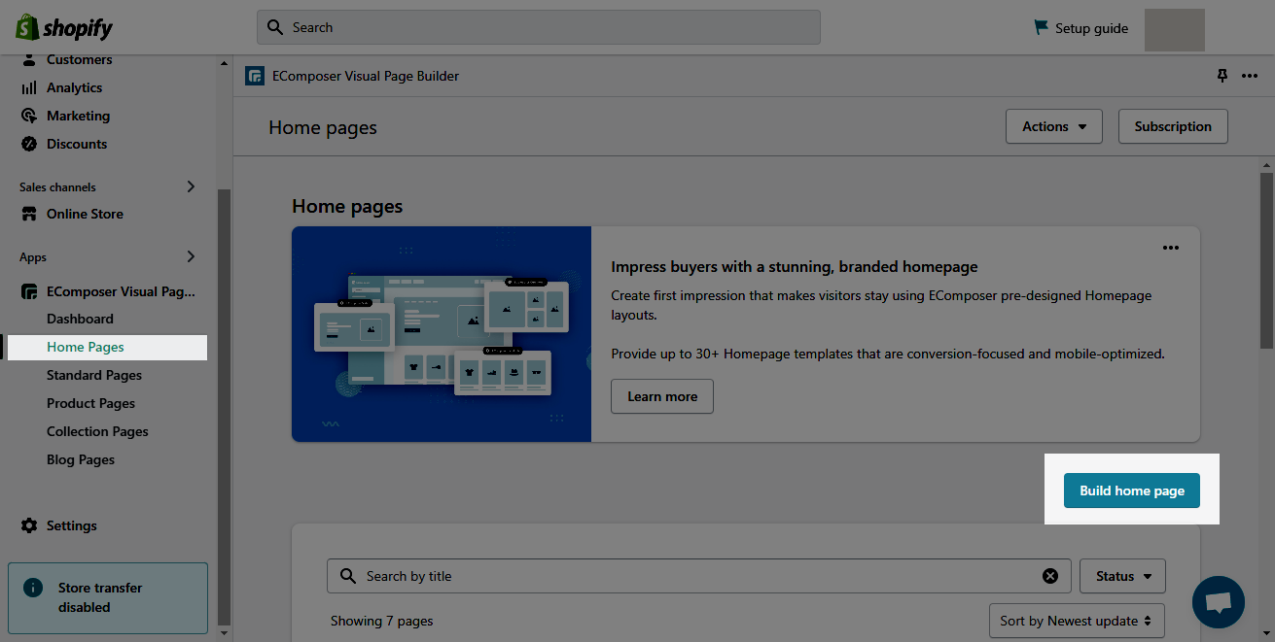
Task: Click the magnifier in Search by title
Action: [348, 576]
